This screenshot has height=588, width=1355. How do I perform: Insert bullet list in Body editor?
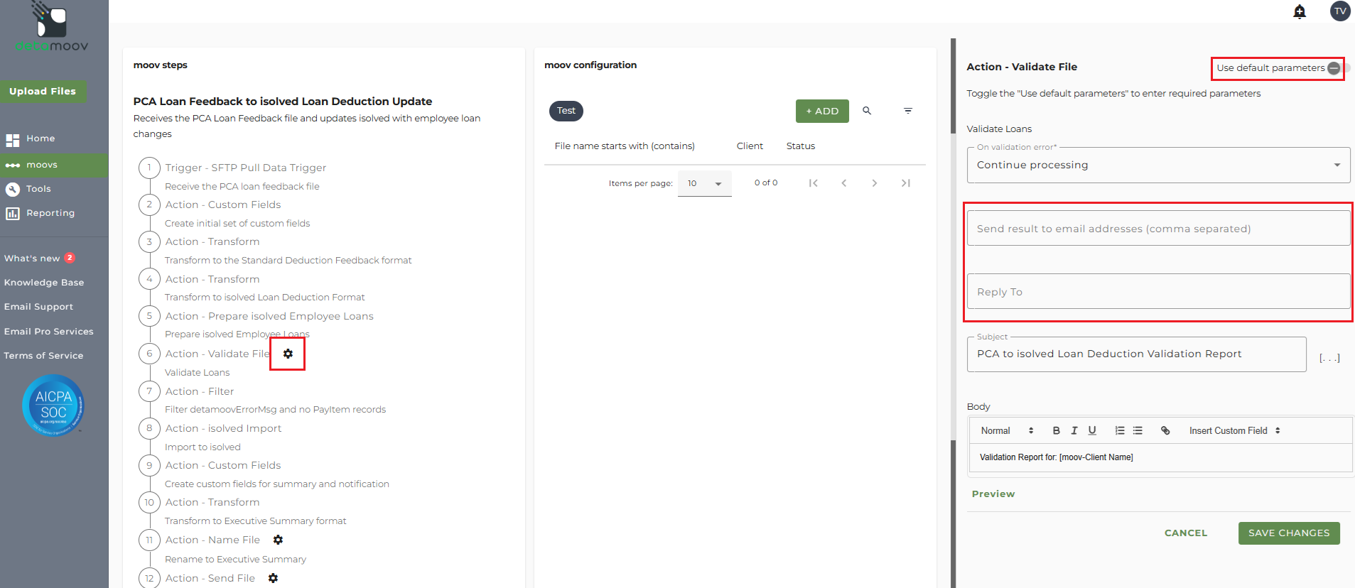(1138, 430)
